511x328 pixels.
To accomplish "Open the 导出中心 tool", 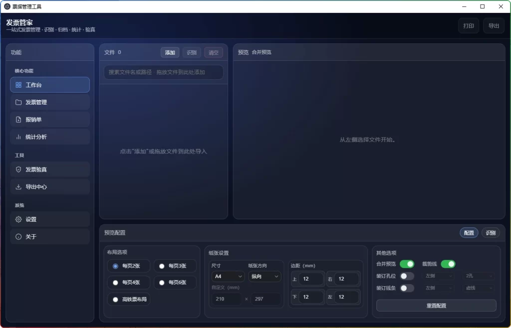I will [x=49, y=186].
